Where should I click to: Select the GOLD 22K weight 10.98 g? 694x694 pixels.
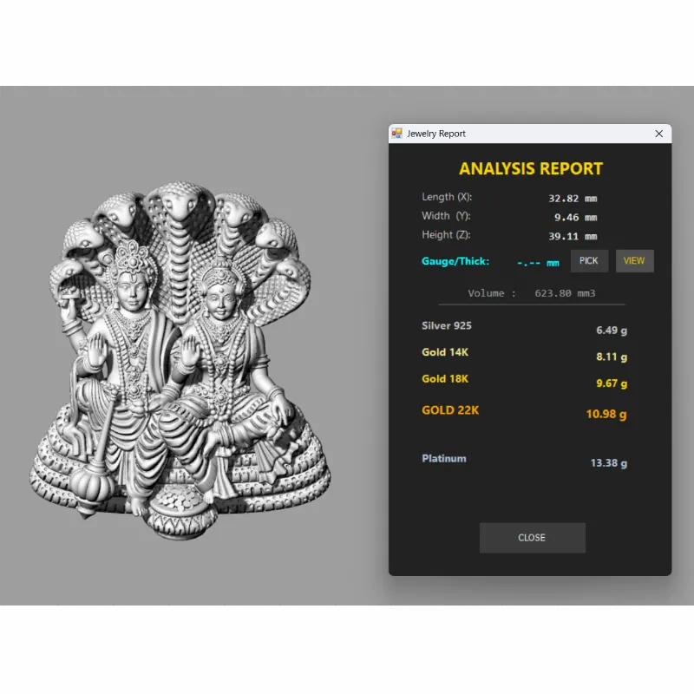(606, 415)
